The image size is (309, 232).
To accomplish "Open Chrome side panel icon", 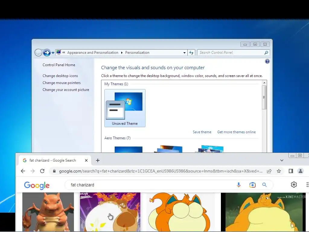I will point(291,171).
